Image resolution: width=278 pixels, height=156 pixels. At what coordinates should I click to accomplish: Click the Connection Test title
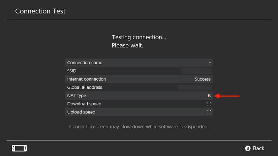coord(40,11)
